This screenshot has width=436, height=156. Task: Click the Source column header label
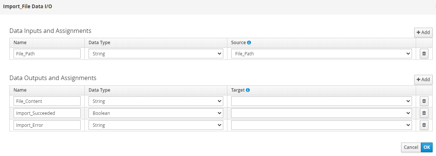pos(238,43)
